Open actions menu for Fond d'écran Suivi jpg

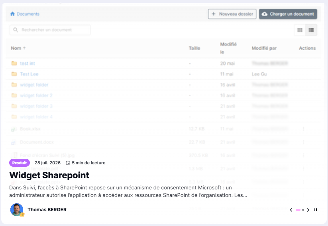coord(303,156)
